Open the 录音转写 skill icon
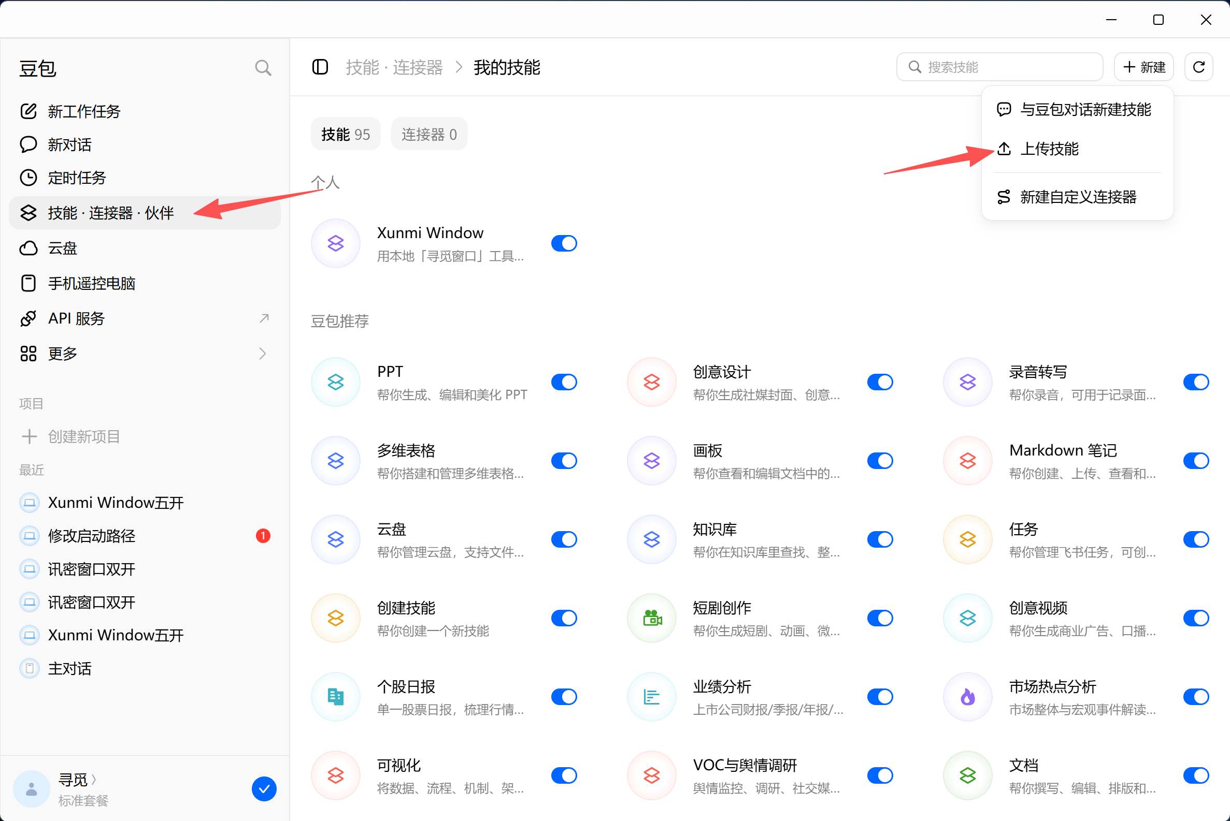This screenshot has width=1230, height=821. 967,382
